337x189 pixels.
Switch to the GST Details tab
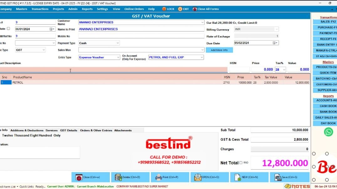point(68,130)
